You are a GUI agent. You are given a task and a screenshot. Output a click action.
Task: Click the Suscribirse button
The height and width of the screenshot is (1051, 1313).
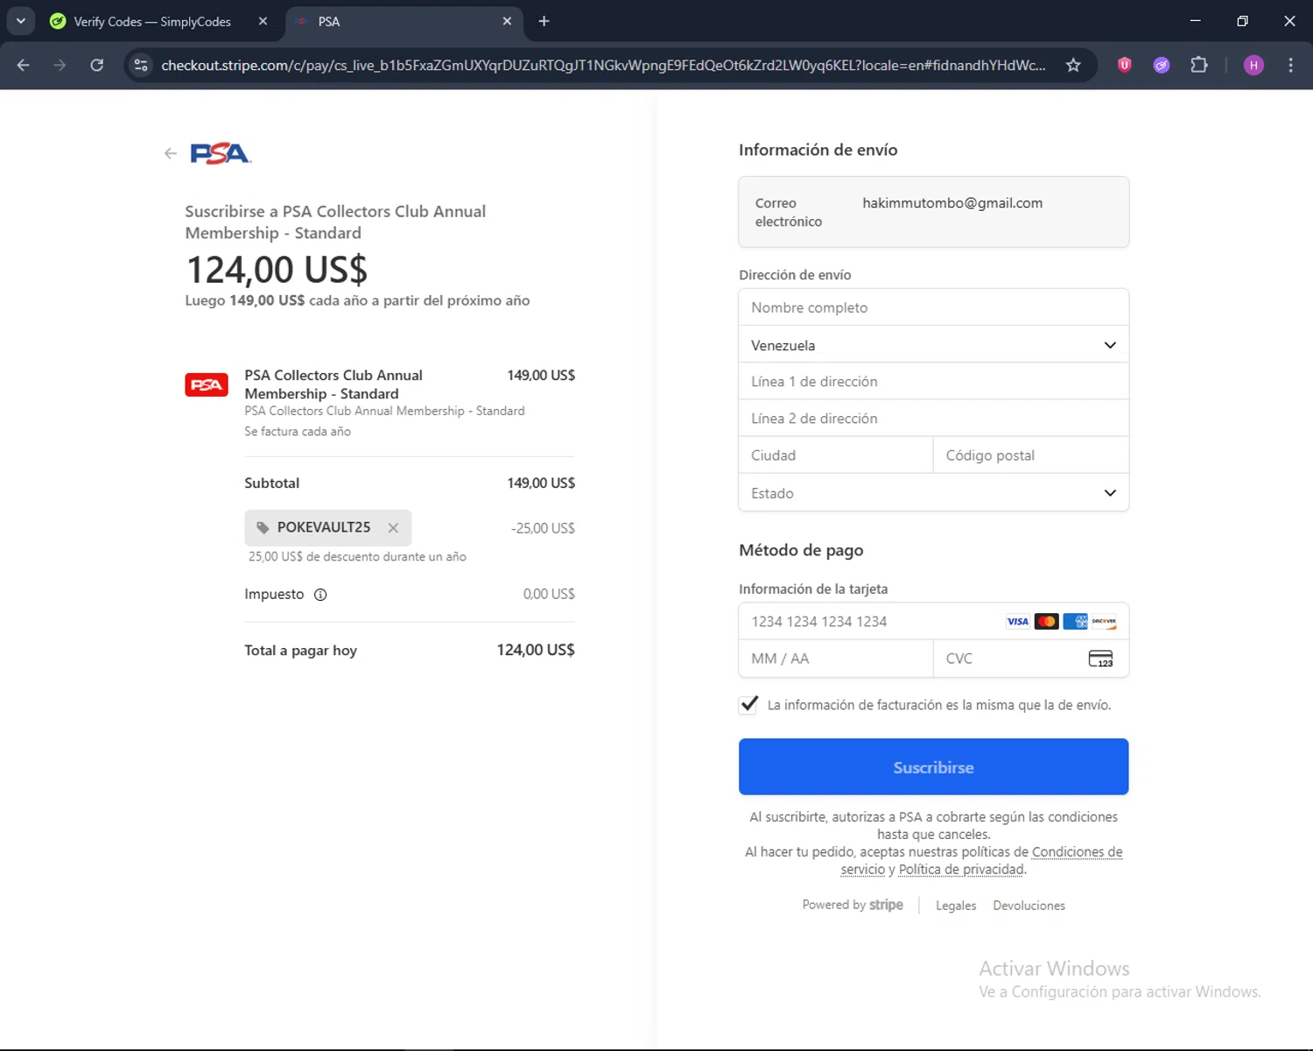click(934, 767)
